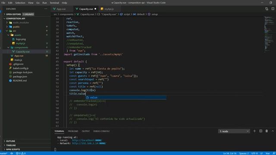Maximize terminal panel with the up chevron
Image resolution: width=276 pixels, height=155 pixels.
(273, 131)
